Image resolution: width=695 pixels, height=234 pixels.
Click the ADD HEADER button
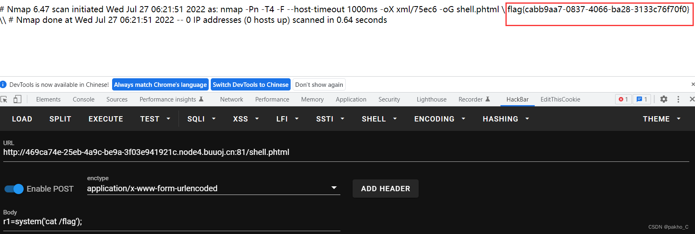point(385,189)
